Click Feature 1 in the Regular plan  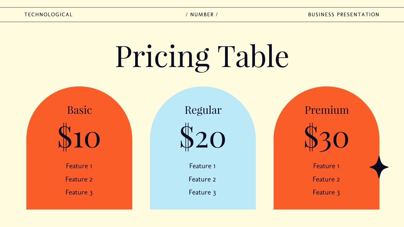[202, 166]
